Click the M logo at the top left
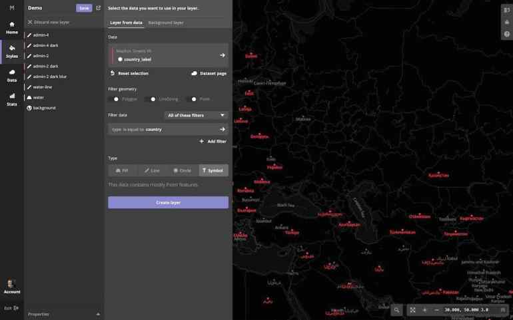This screenshot has height=320, width=513. point(12,8)
